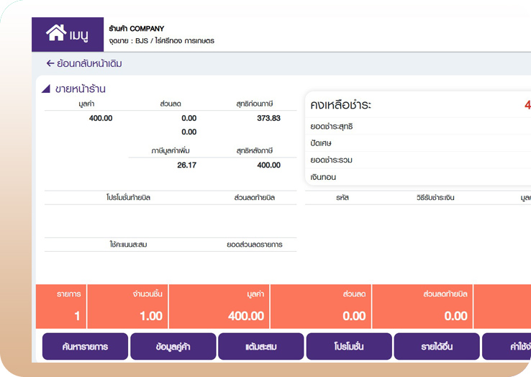
Task: Open the home เมนู button
Action: [x=68, y=35]
